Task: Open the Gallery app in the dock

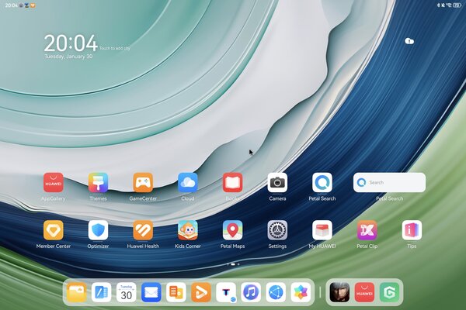Action: tap(301, 292)
